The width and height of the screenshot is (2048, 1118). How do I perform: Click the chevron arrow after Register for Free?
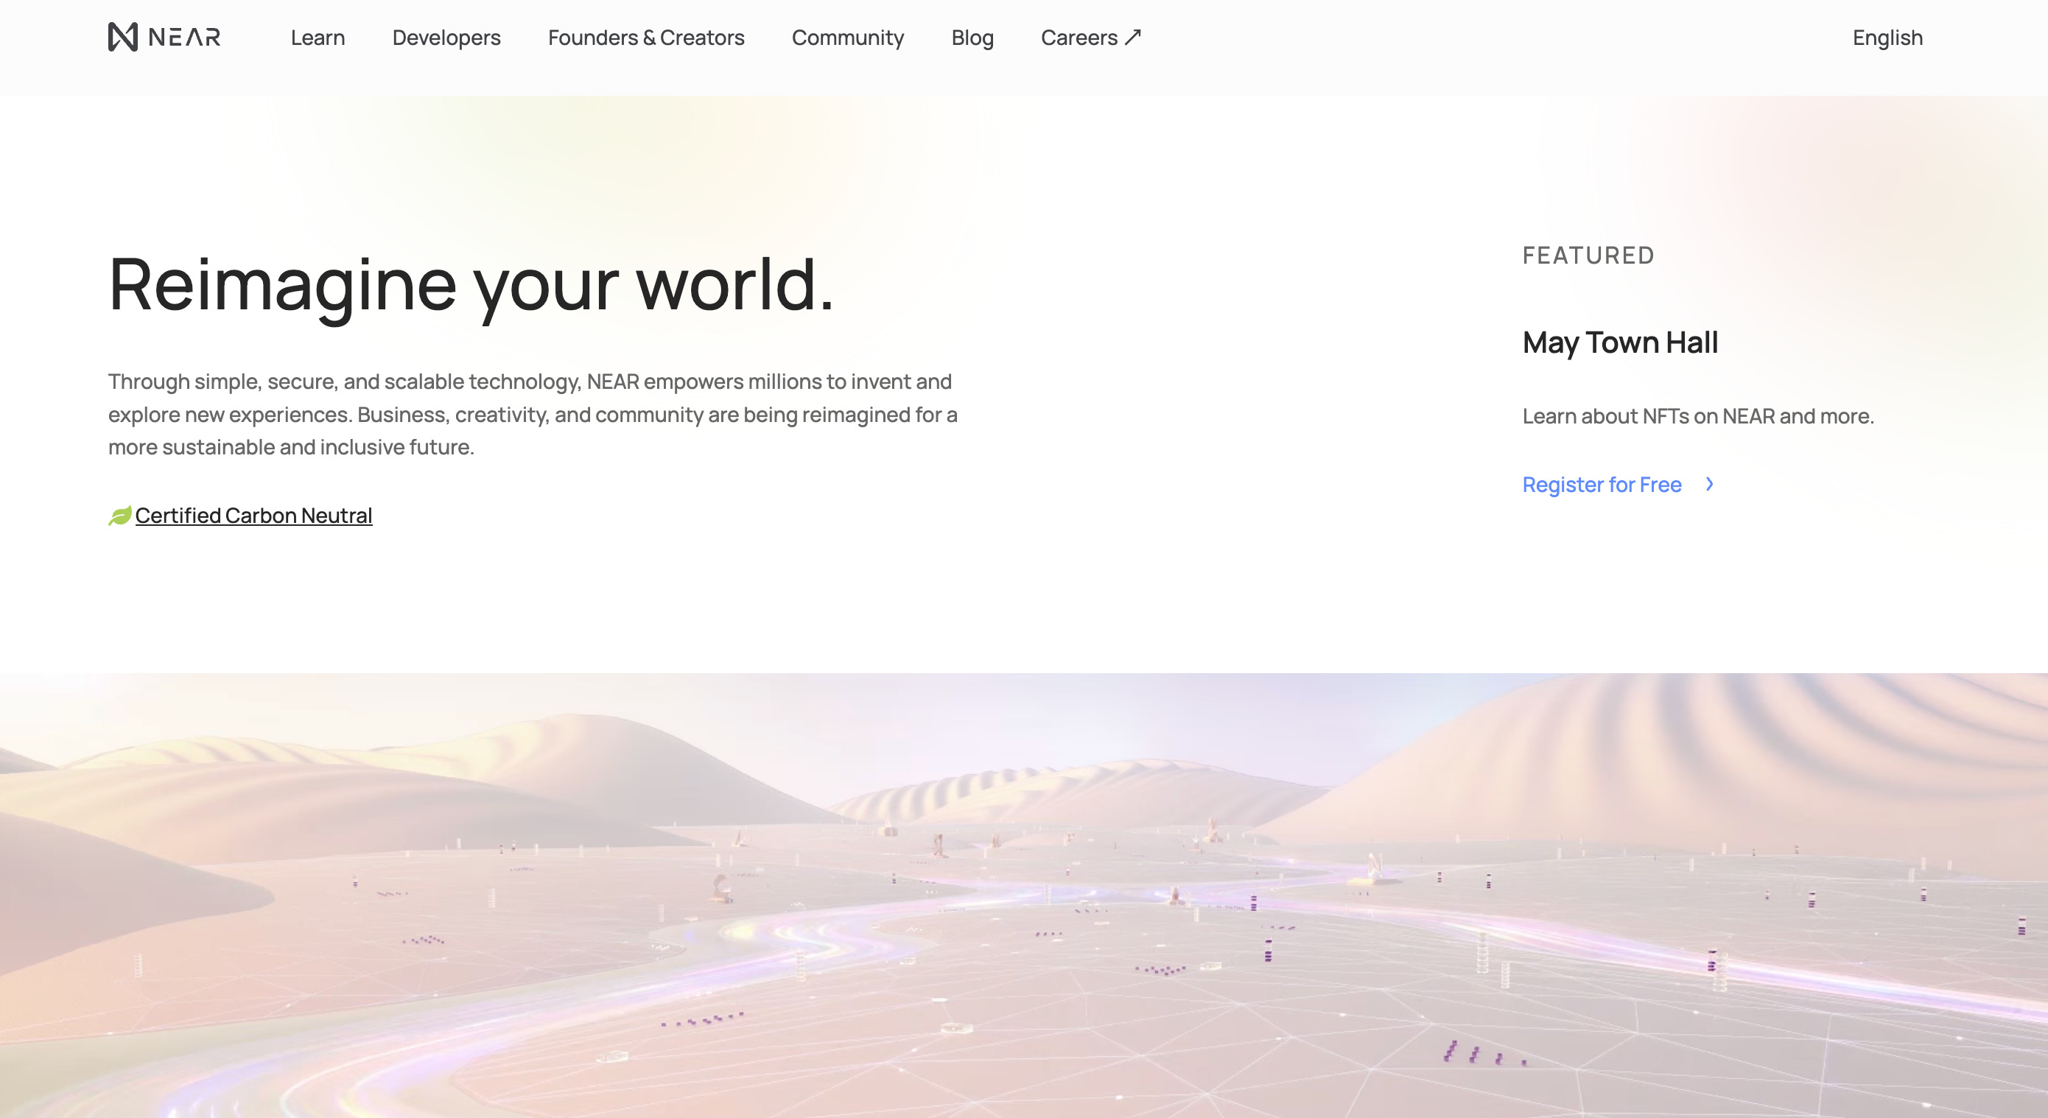coord(1709,484)
